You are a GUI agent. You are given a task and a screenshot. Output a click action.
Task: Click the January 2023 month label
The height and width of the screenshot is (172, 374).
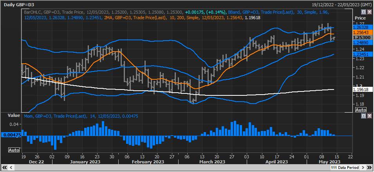click(x=85, y=162)
